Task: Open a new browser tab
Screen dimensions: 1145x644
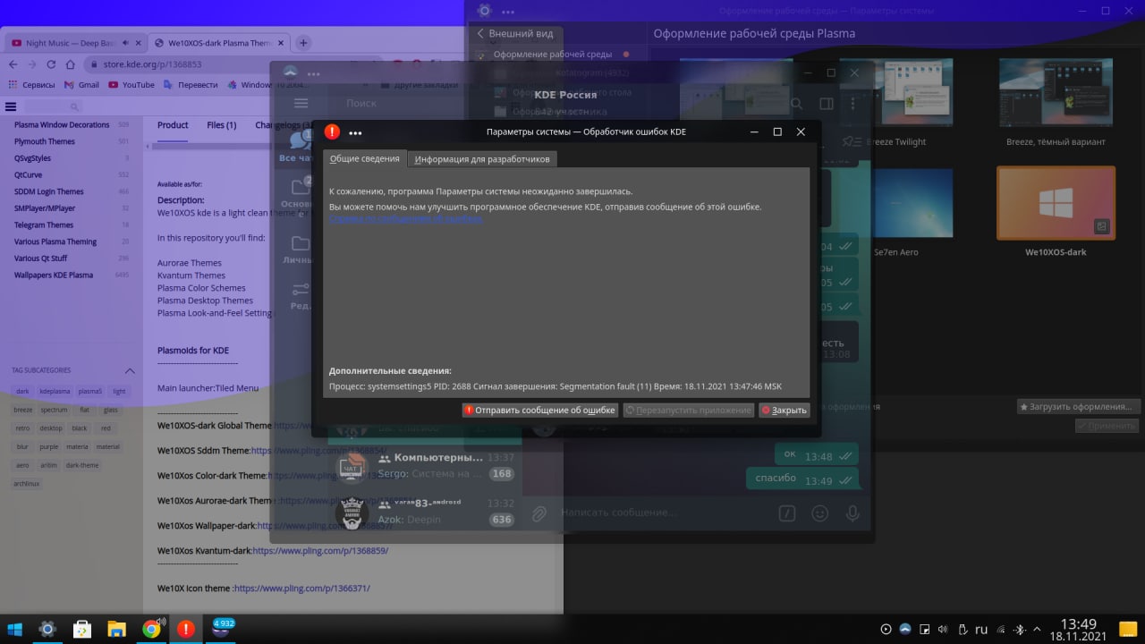Action: pyautogui.click(x=303, y=43)
